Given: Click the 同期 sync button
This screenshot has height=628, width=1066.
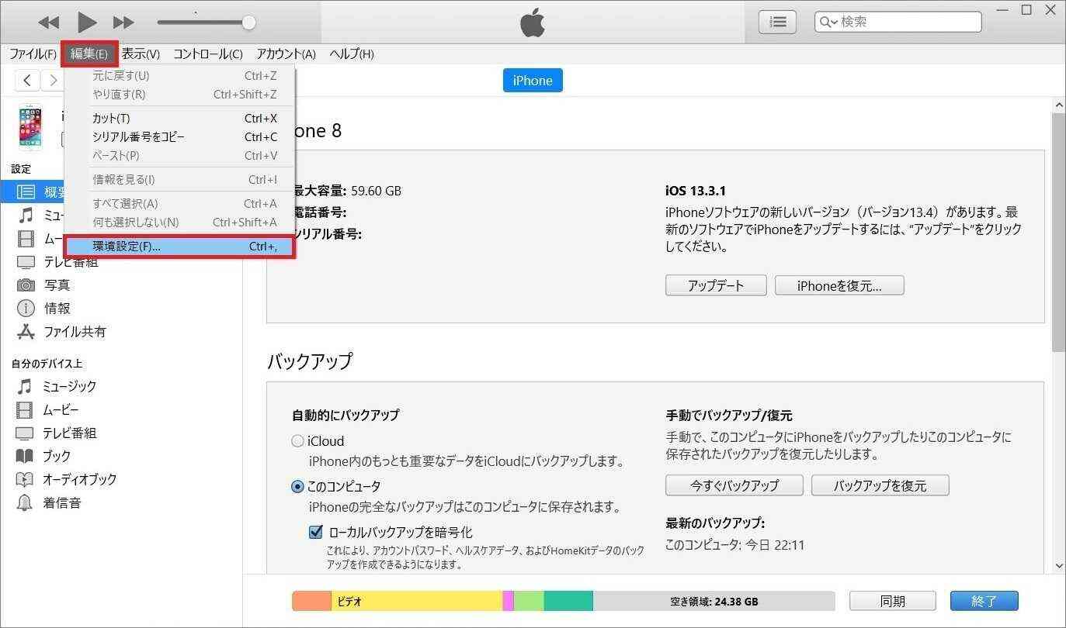Looking at the screenshot, I should 892,601.
